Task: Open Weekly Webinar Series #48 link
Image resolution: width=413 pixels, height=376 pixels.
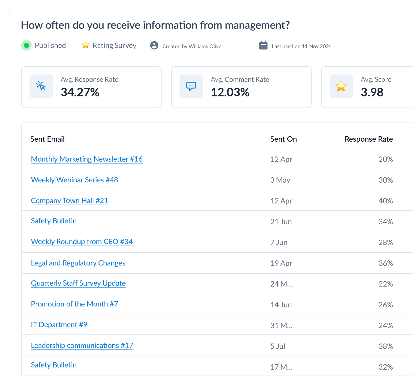Action: click(75, 180)
